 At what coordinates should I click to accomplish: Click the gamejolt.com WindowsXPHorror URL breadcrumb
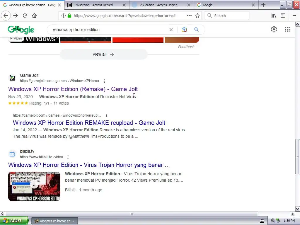(x=59, y=81)
